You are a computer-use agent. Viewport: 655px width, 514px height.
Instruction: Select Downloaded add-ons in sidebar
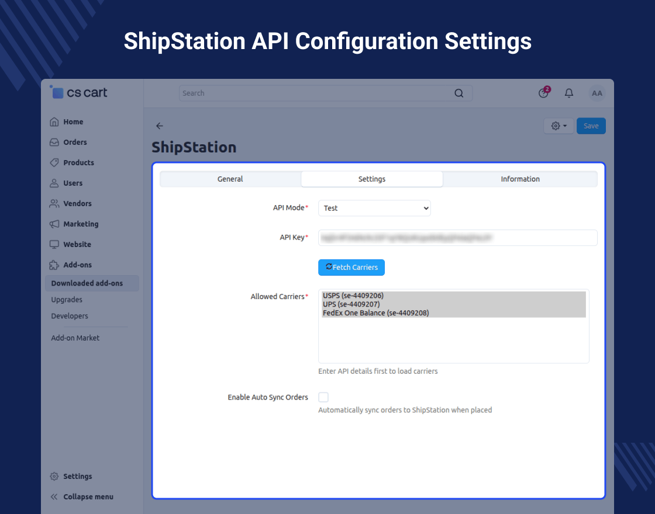click(92, 283)
